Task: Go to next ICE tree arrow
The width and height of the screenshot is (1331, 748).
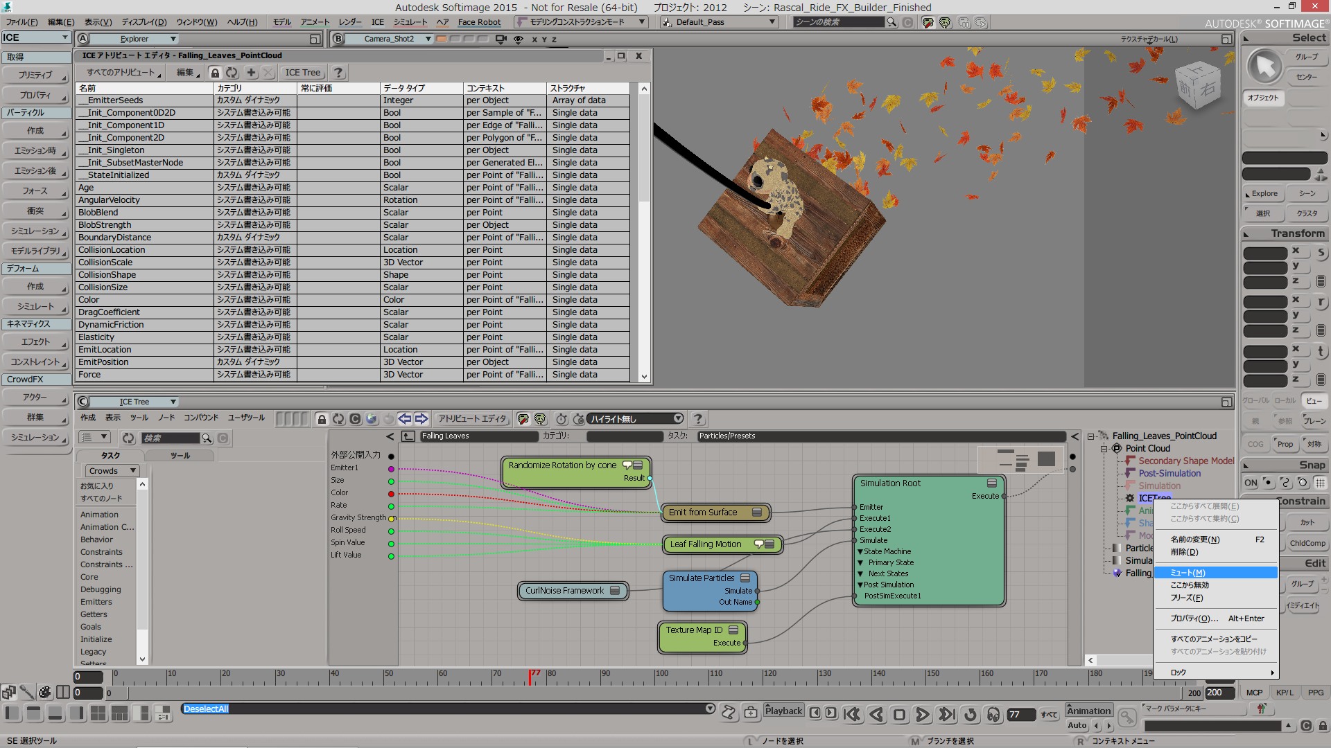Action: click(421, 419)
